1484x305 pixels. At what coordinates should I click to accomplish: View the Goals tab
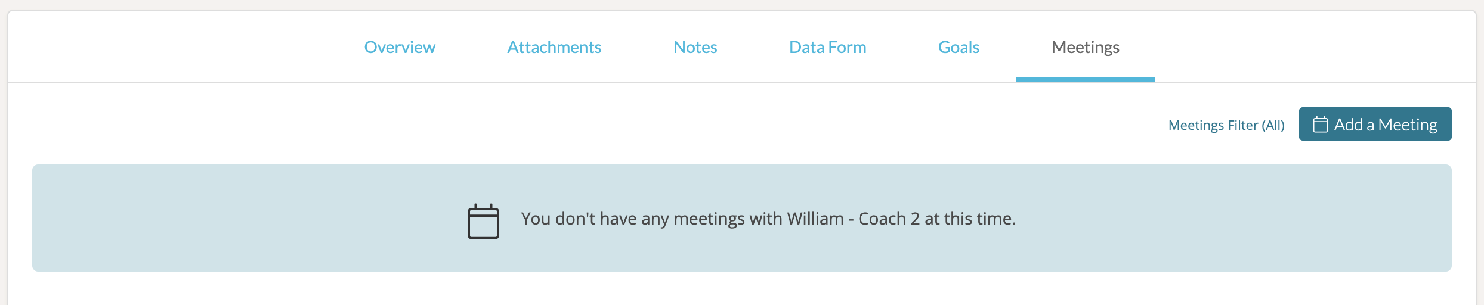point(959,47)
